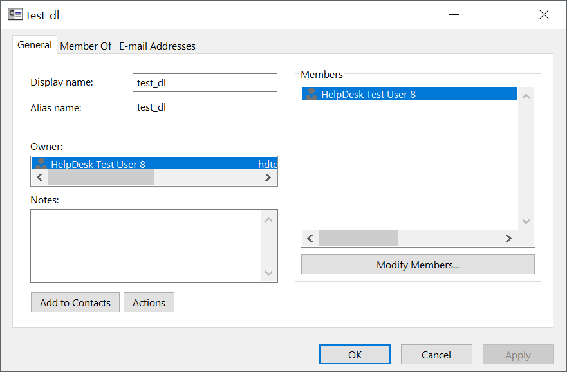Open the Member Of tab
Viewport: 567px width, 372px height.
(86, 46)
